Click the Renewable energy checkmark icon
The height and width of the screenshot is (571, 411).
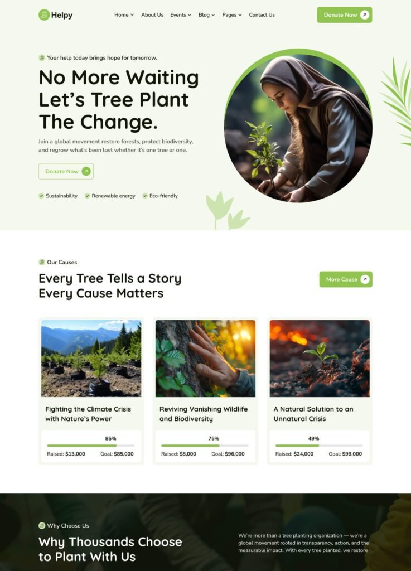click(88, 196)
